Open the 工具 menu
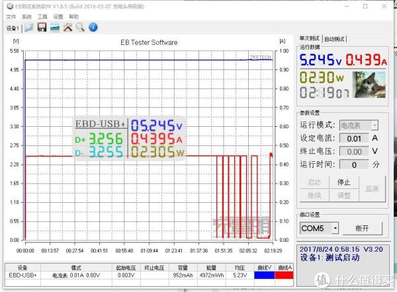This screenshot has width=397, height=292. tap(42, 17)
